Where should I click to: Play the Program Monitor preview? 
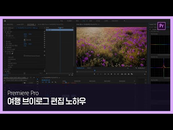[111, 74]
